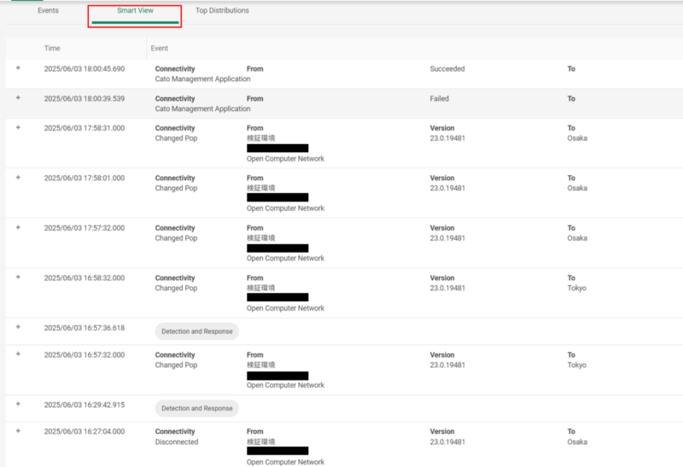Expand the 16:29:42.915 event row

tap(18, 405)
